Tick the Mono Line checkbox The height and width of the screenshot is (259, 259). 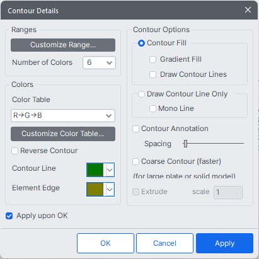153,108
